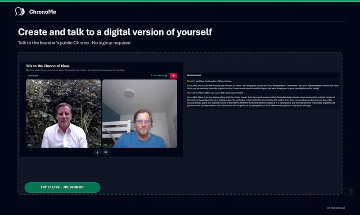Click the Live transcript header
360x215 pixels.
[194, 75]
